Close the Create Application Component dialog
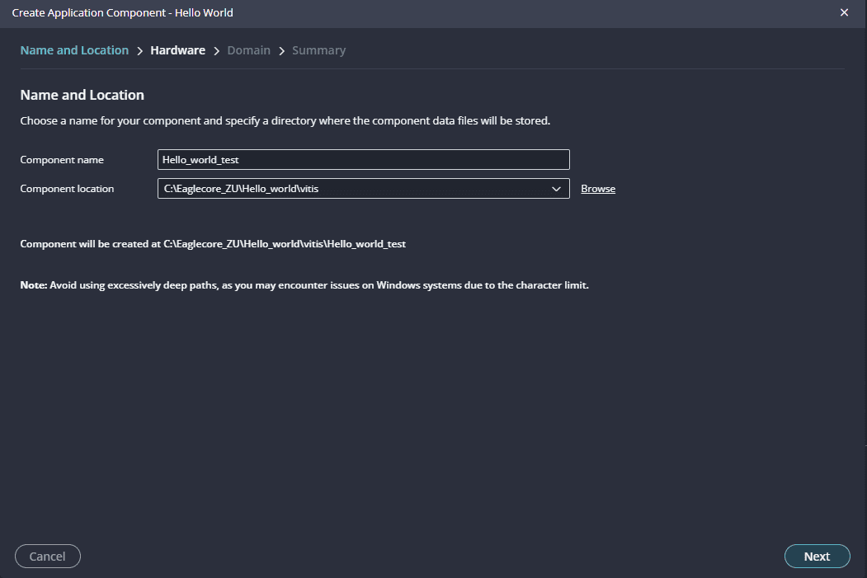The height and width of the screenshot is (578, 867). (844, 12)
